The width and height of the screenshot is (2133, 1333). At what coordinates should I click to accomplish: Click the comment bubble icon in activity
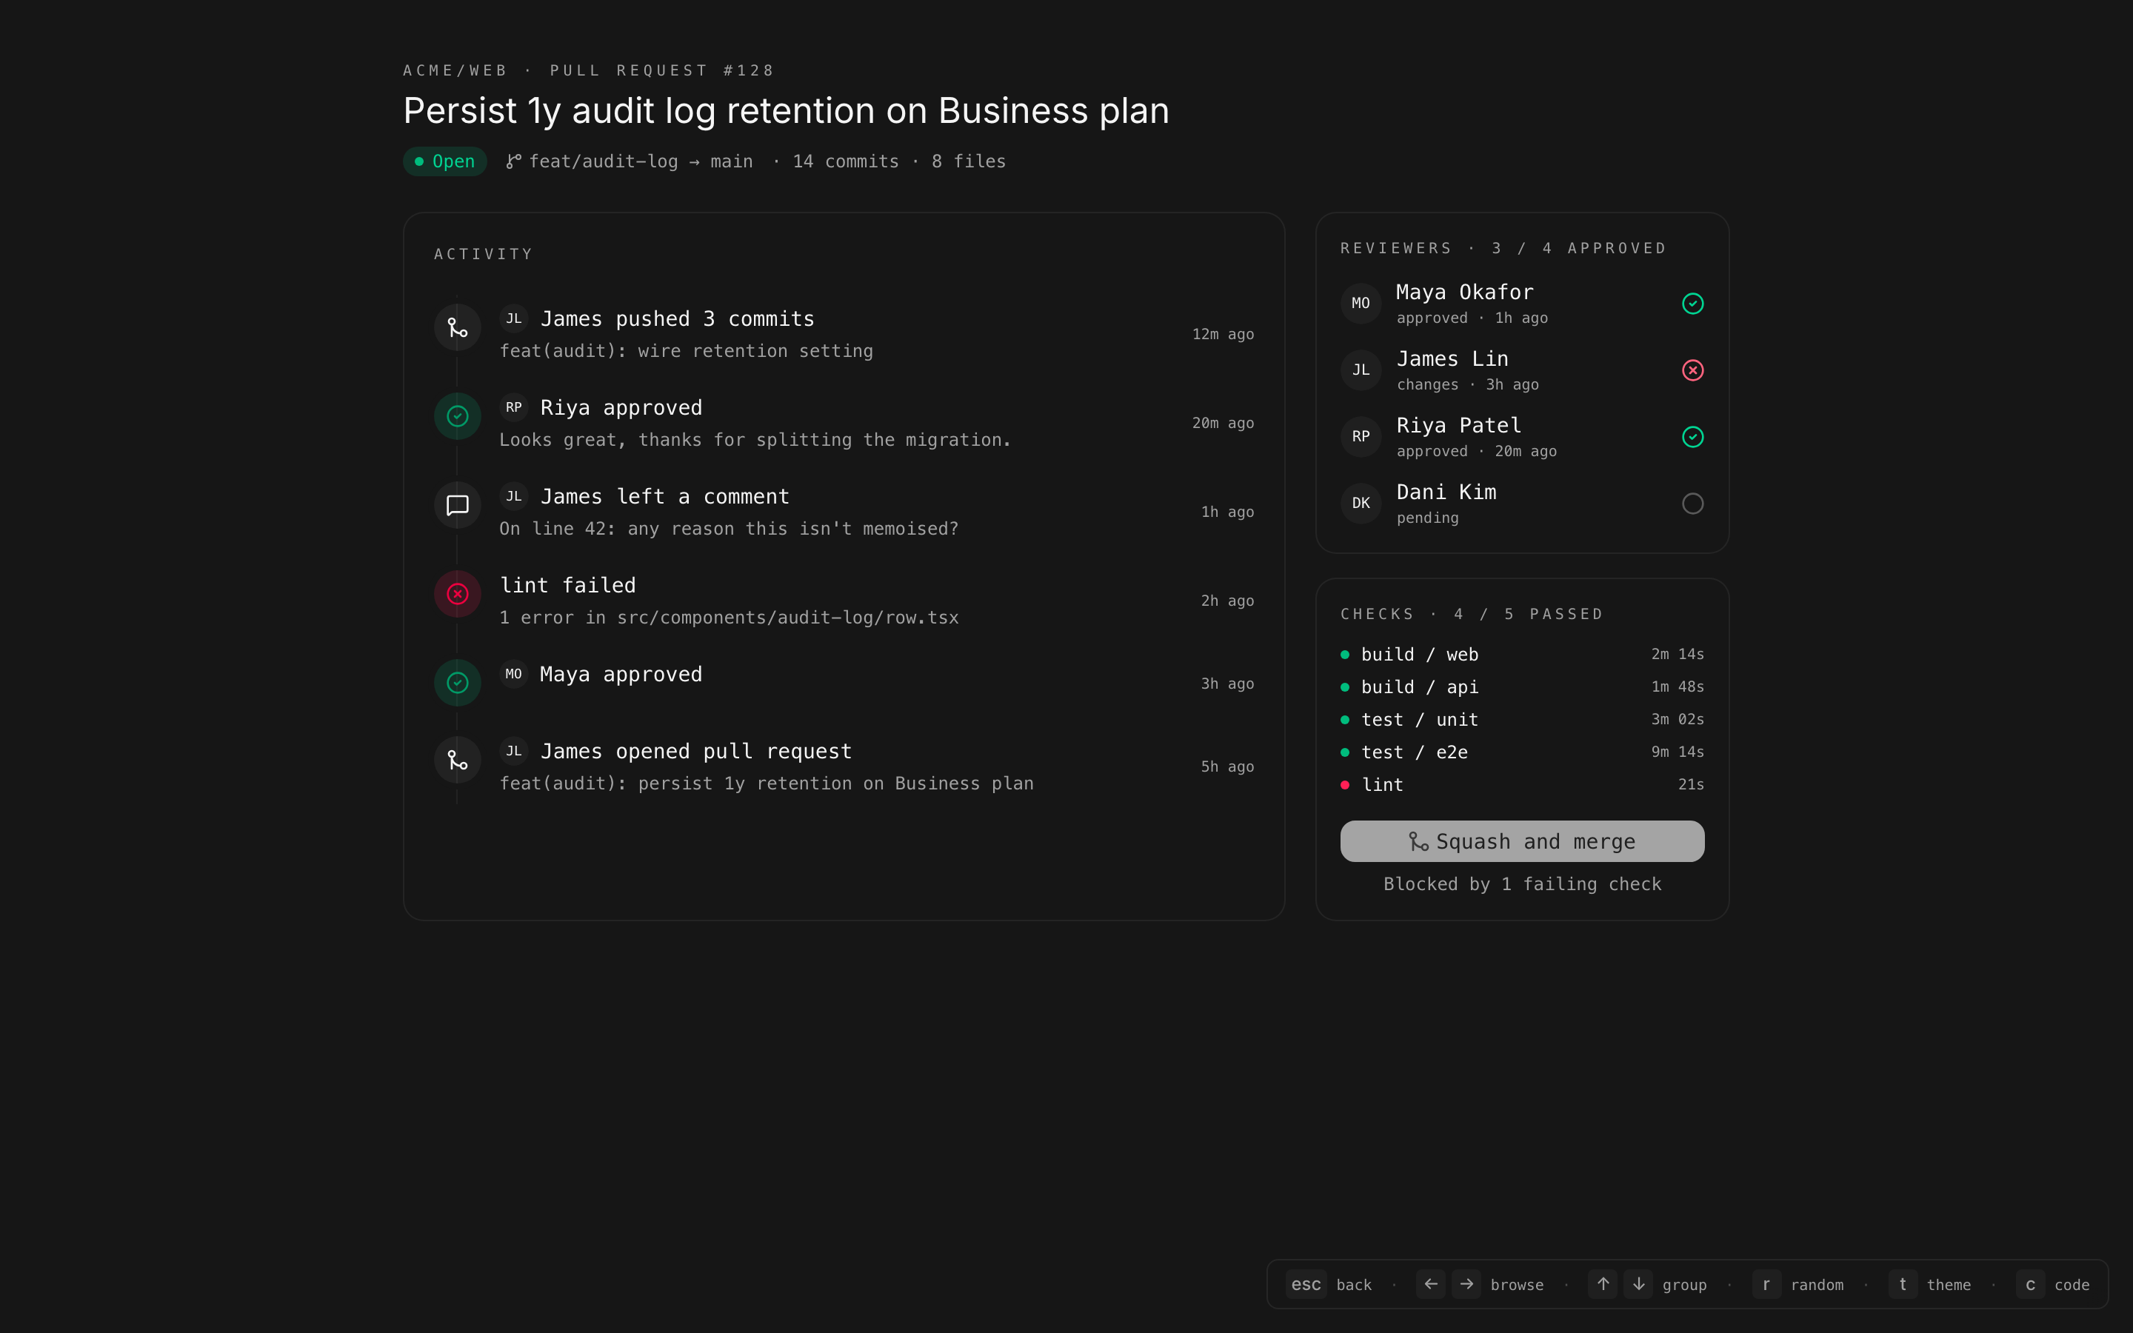(x=456, y=505)
